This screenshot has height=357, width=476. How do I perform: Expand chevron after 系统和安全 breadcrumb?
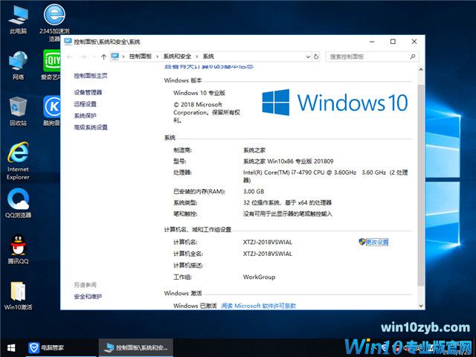[196, 57]
